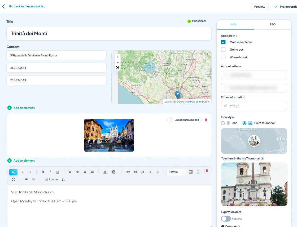Click the latitude 41.9063664 field
The width and height of the screenshot is (297, 227).
tap(56, 68)
